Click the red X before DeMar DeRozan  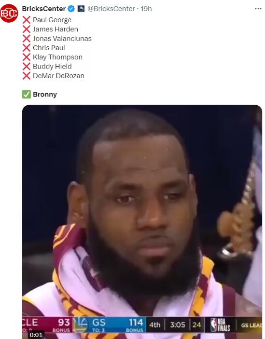tap(27, 76)
